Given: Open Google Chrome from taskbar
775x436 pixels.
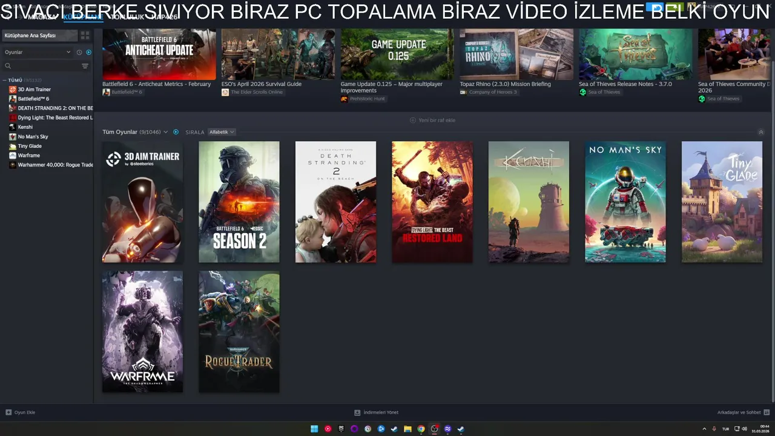Looking at the screenshot, I should click(421, 429).
